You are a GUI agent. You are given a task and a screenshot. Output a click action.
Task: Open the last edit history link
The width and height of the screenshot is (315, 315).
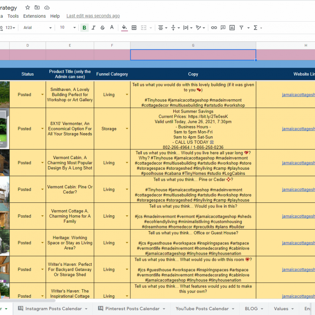pos(93,16)
